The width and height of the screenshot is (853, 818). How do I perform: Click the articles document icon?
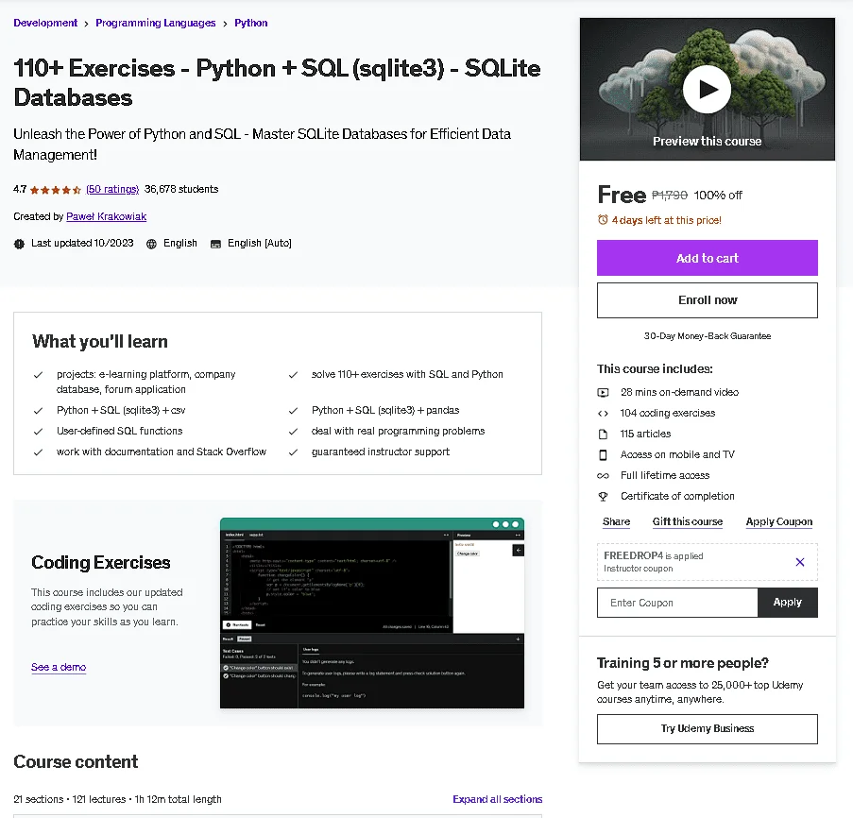[603, 434]
